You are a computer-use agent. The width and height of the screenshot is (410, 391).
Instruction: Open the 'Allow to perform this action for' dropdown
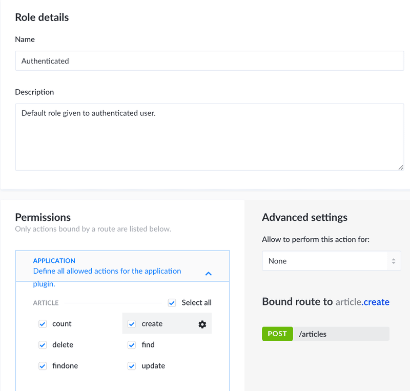[x=331, y=261]
